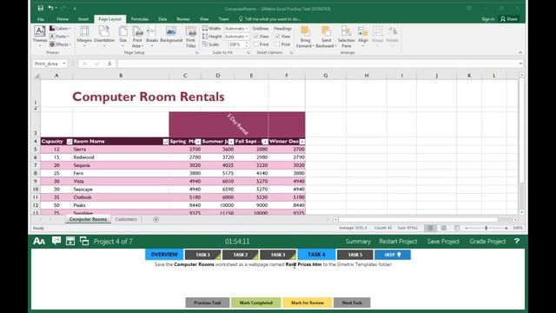
Task: Switch to the Data ribbon tab
Action: (x=162, y=19)
